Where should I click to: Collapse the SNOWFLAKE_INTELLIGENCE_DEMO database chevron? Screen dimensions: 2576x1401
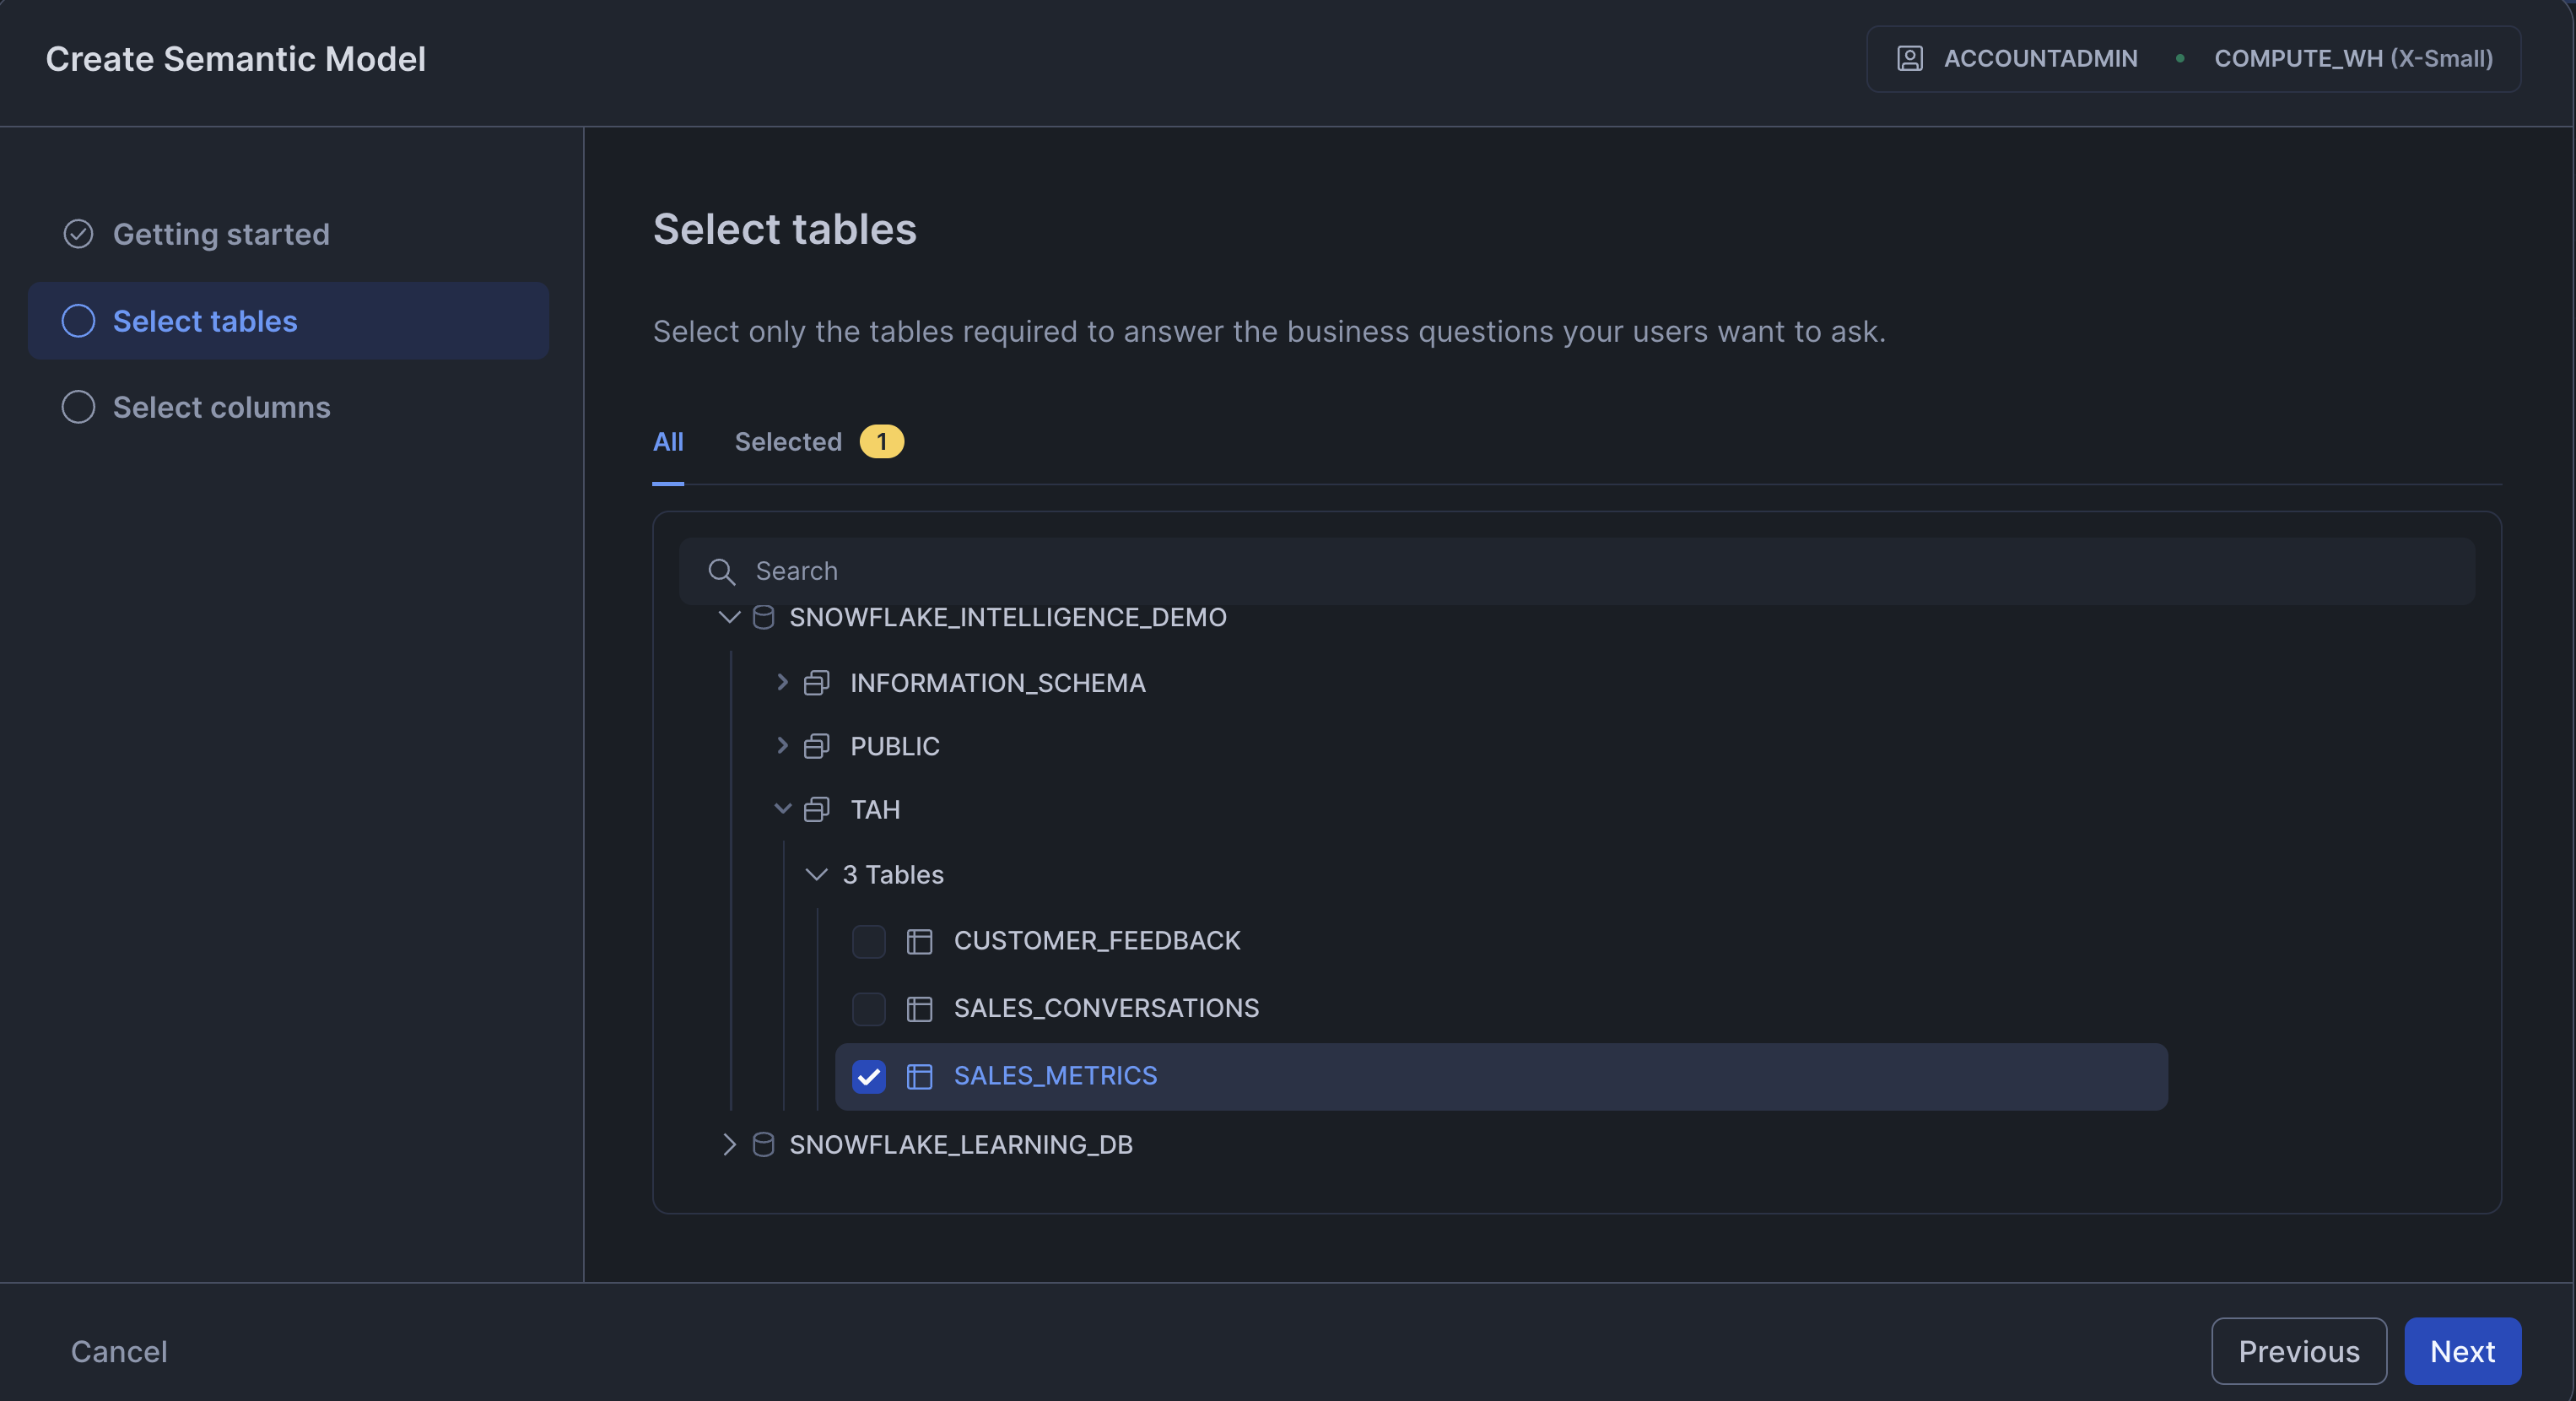[x=729, y=617]
